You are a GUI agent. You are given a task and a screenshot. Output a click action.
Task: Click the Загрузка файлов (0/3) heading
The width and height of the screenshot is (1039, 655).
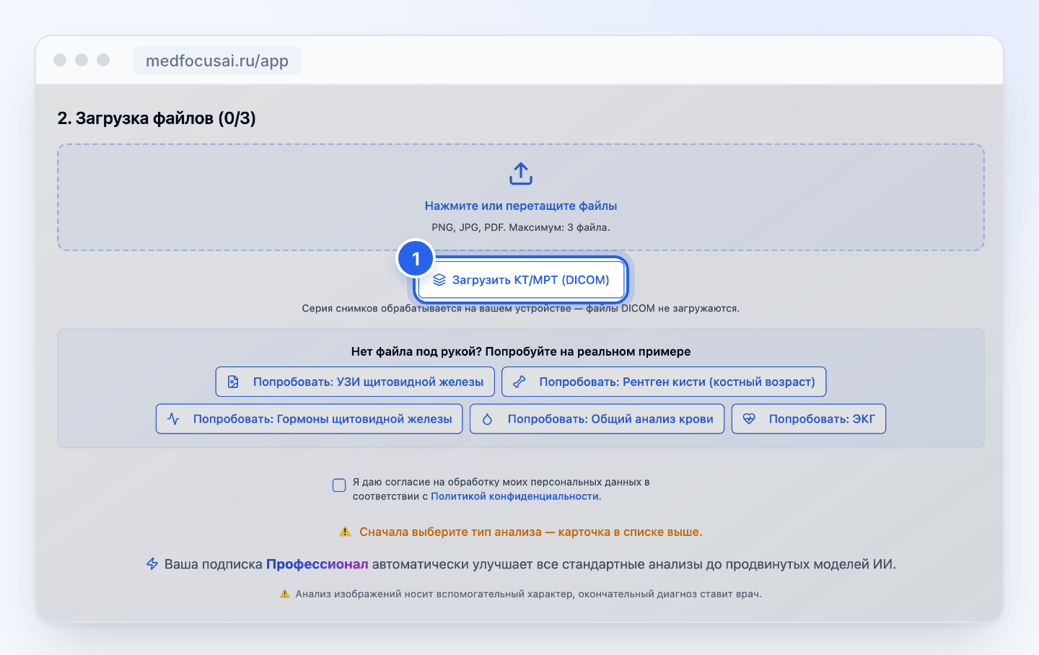(157, 118)
